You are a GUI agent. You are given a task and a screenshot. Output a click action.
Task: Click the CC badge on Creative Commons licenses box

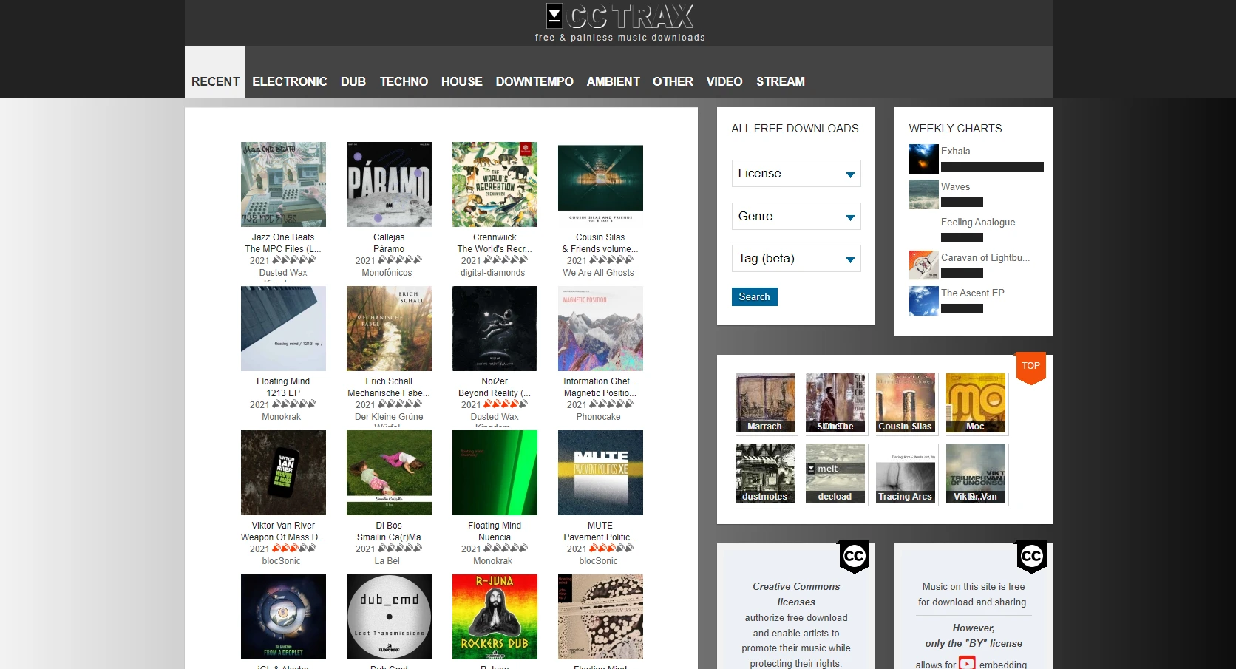[854, 557]
